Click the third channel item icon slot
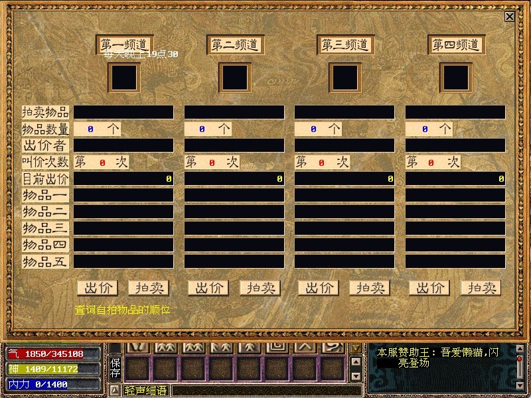The width and height of the screenshot is (531, 398). click(345, 78)
